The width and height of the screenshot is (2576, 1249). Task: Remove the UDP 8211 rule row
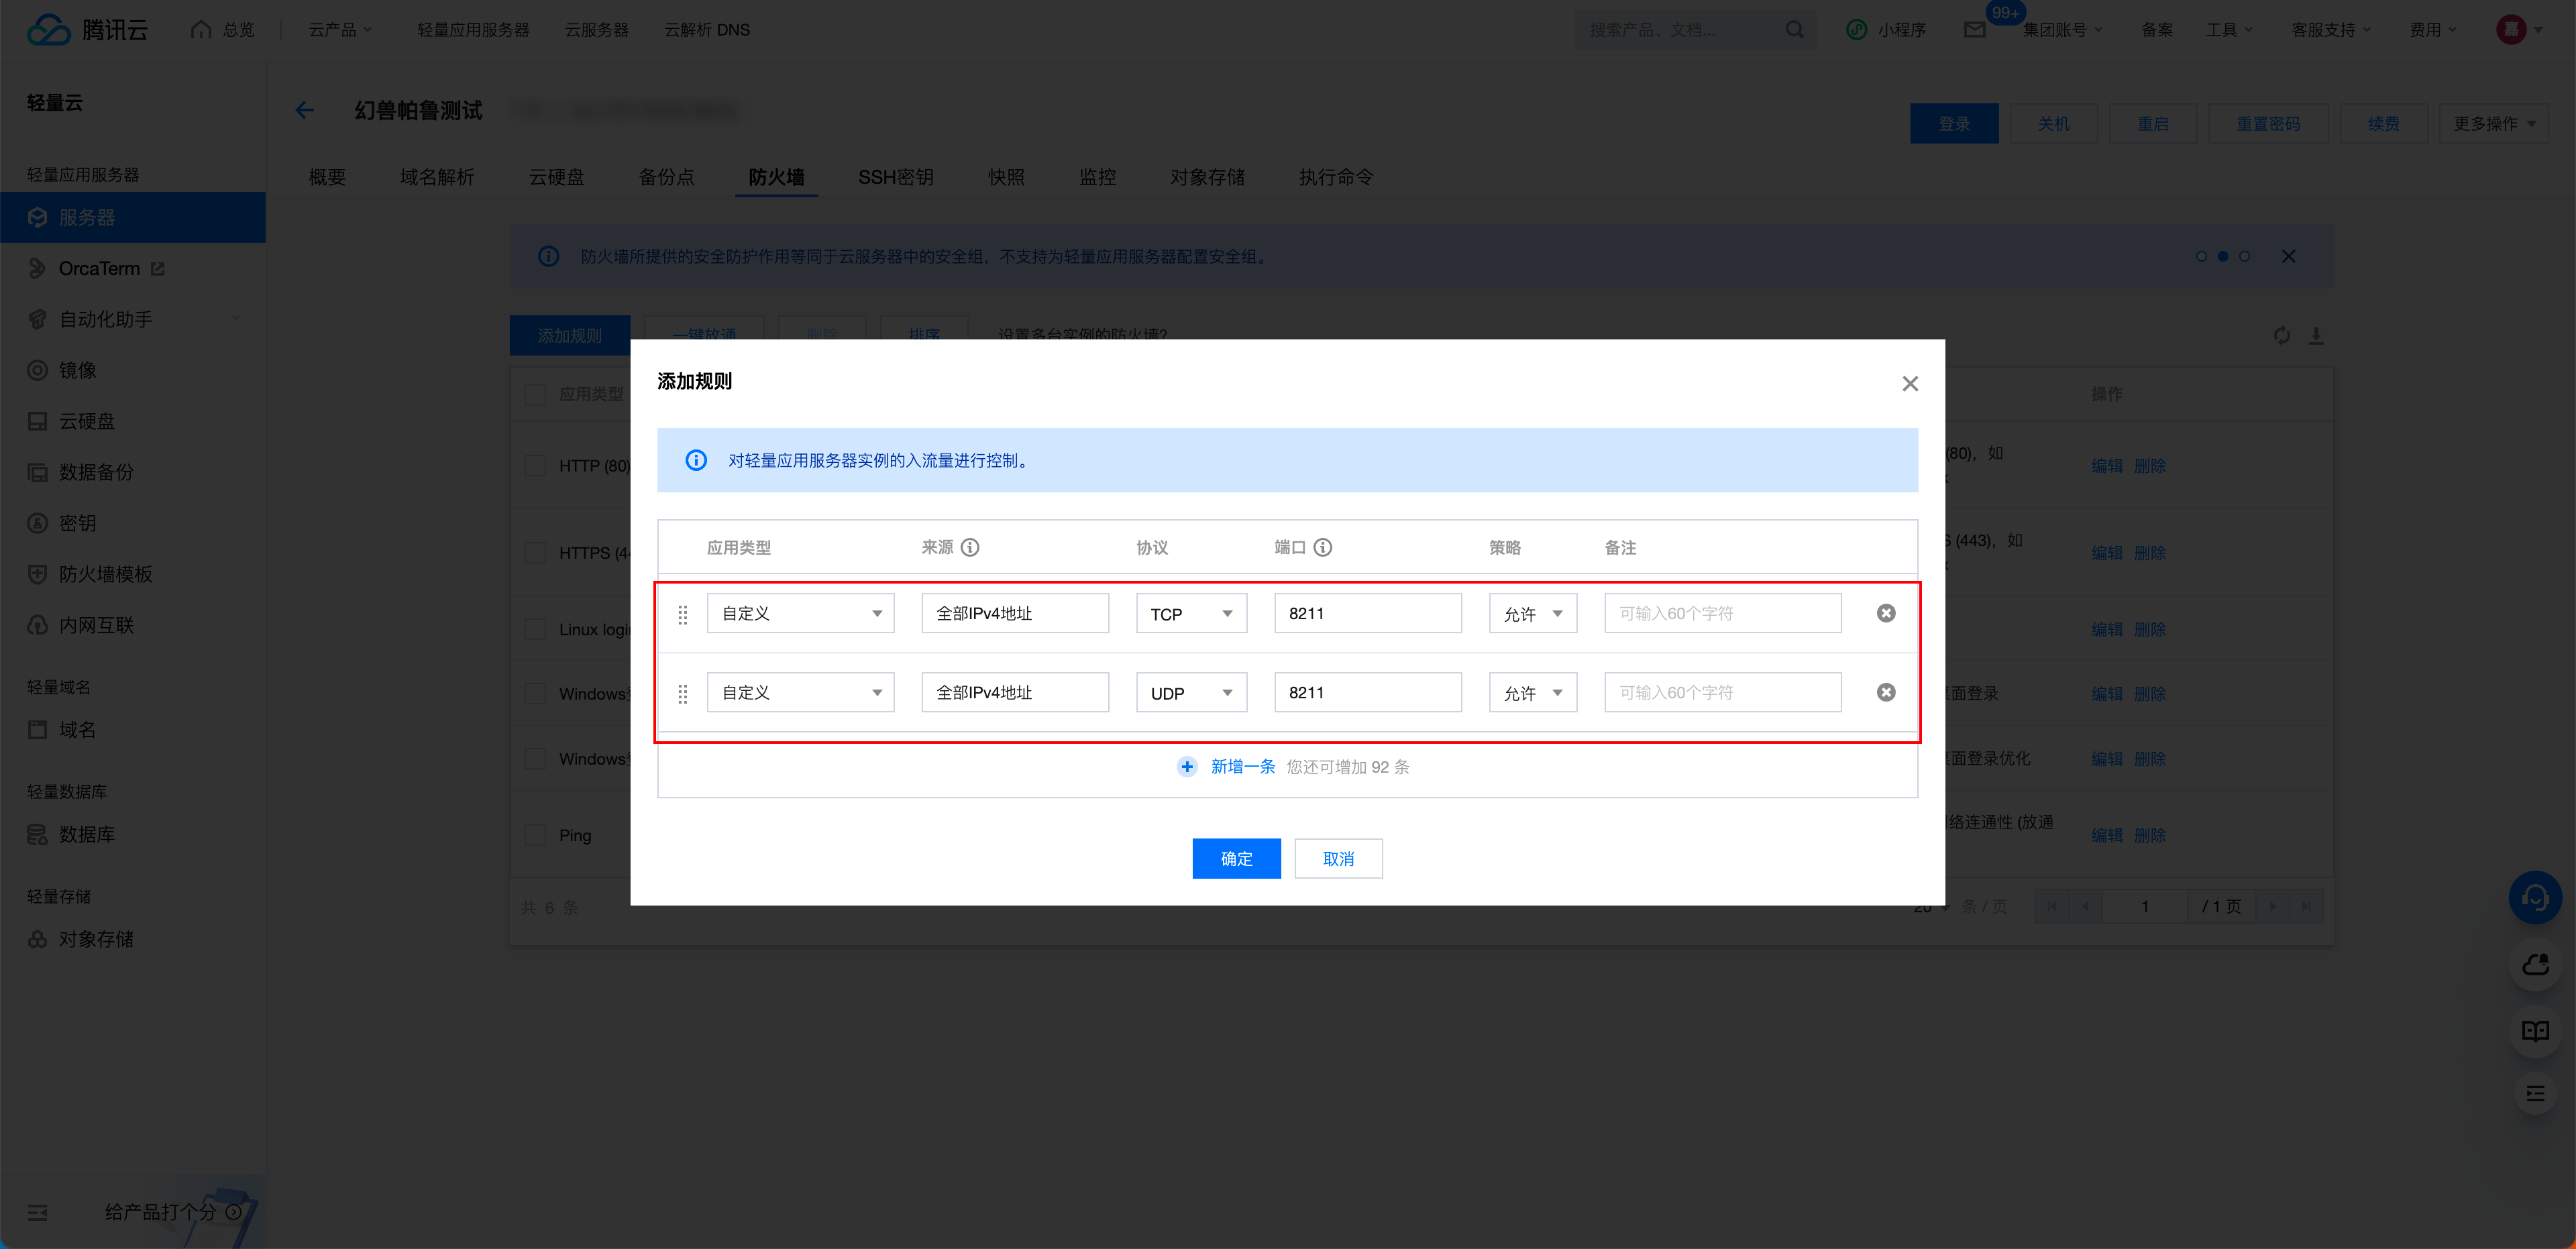tap(1885, 692)
